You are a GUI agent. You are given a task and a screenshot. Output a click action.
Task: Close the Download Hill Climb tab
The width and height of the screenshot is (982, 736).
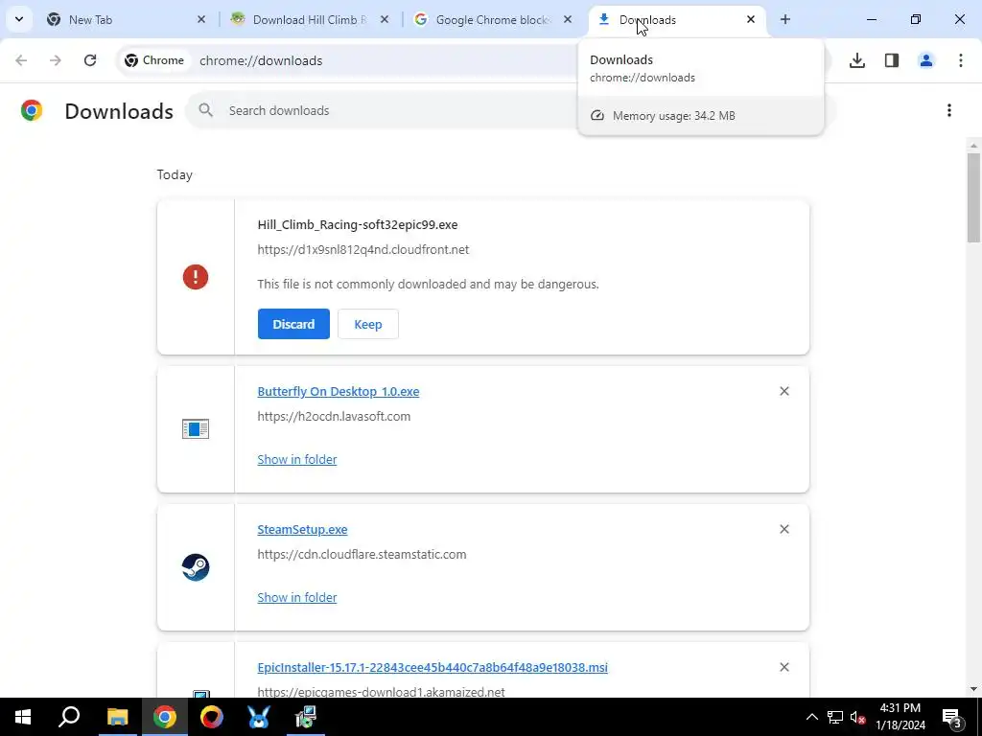pyautogui.click(x=385, y=19)
